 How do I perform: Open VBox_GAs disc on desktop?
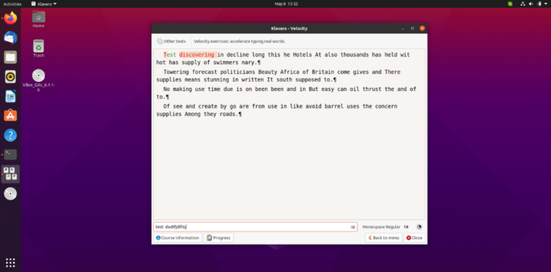38,80
